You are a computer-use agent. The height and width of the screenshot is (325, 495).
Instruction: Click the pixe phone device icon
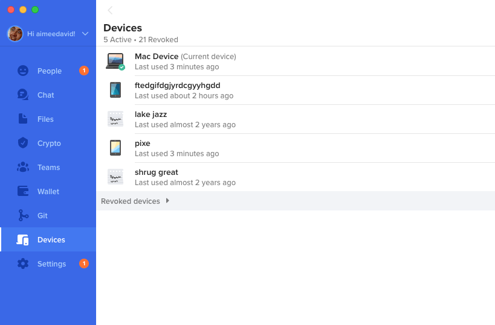(115, 148)
